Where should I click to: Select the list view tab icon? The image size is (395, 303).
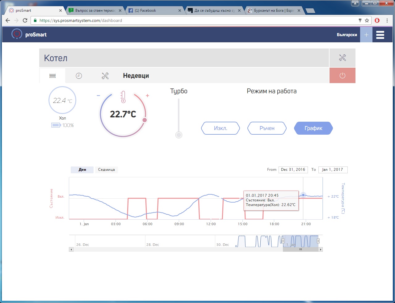click(53, 76)
